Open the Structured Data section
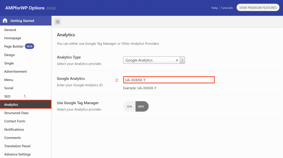This screenshot has width=283, height=158. (16, 113)
